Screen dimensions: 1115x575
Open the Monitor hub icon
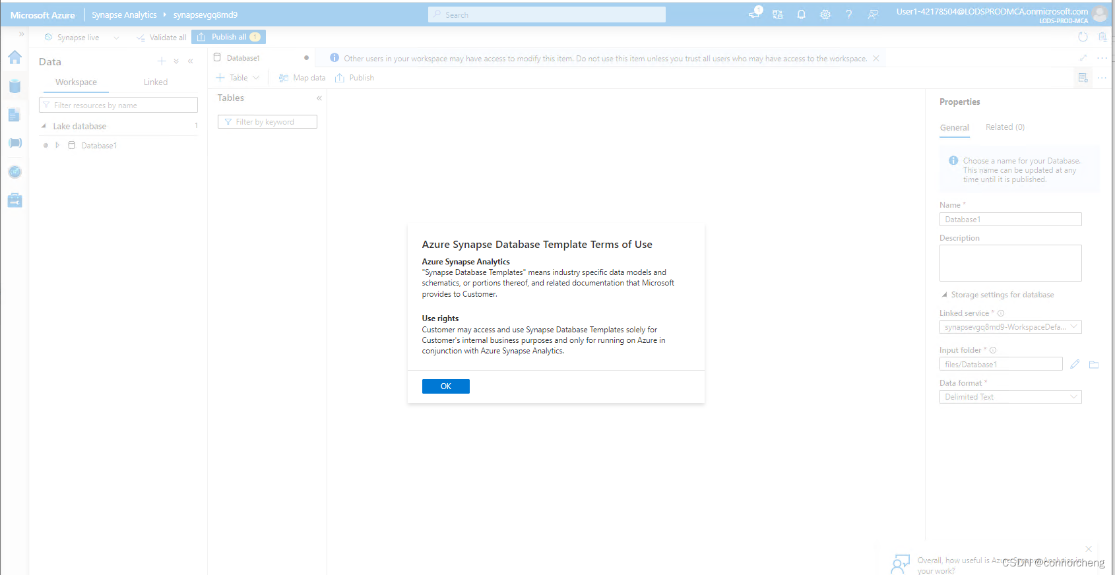(15, 172)
